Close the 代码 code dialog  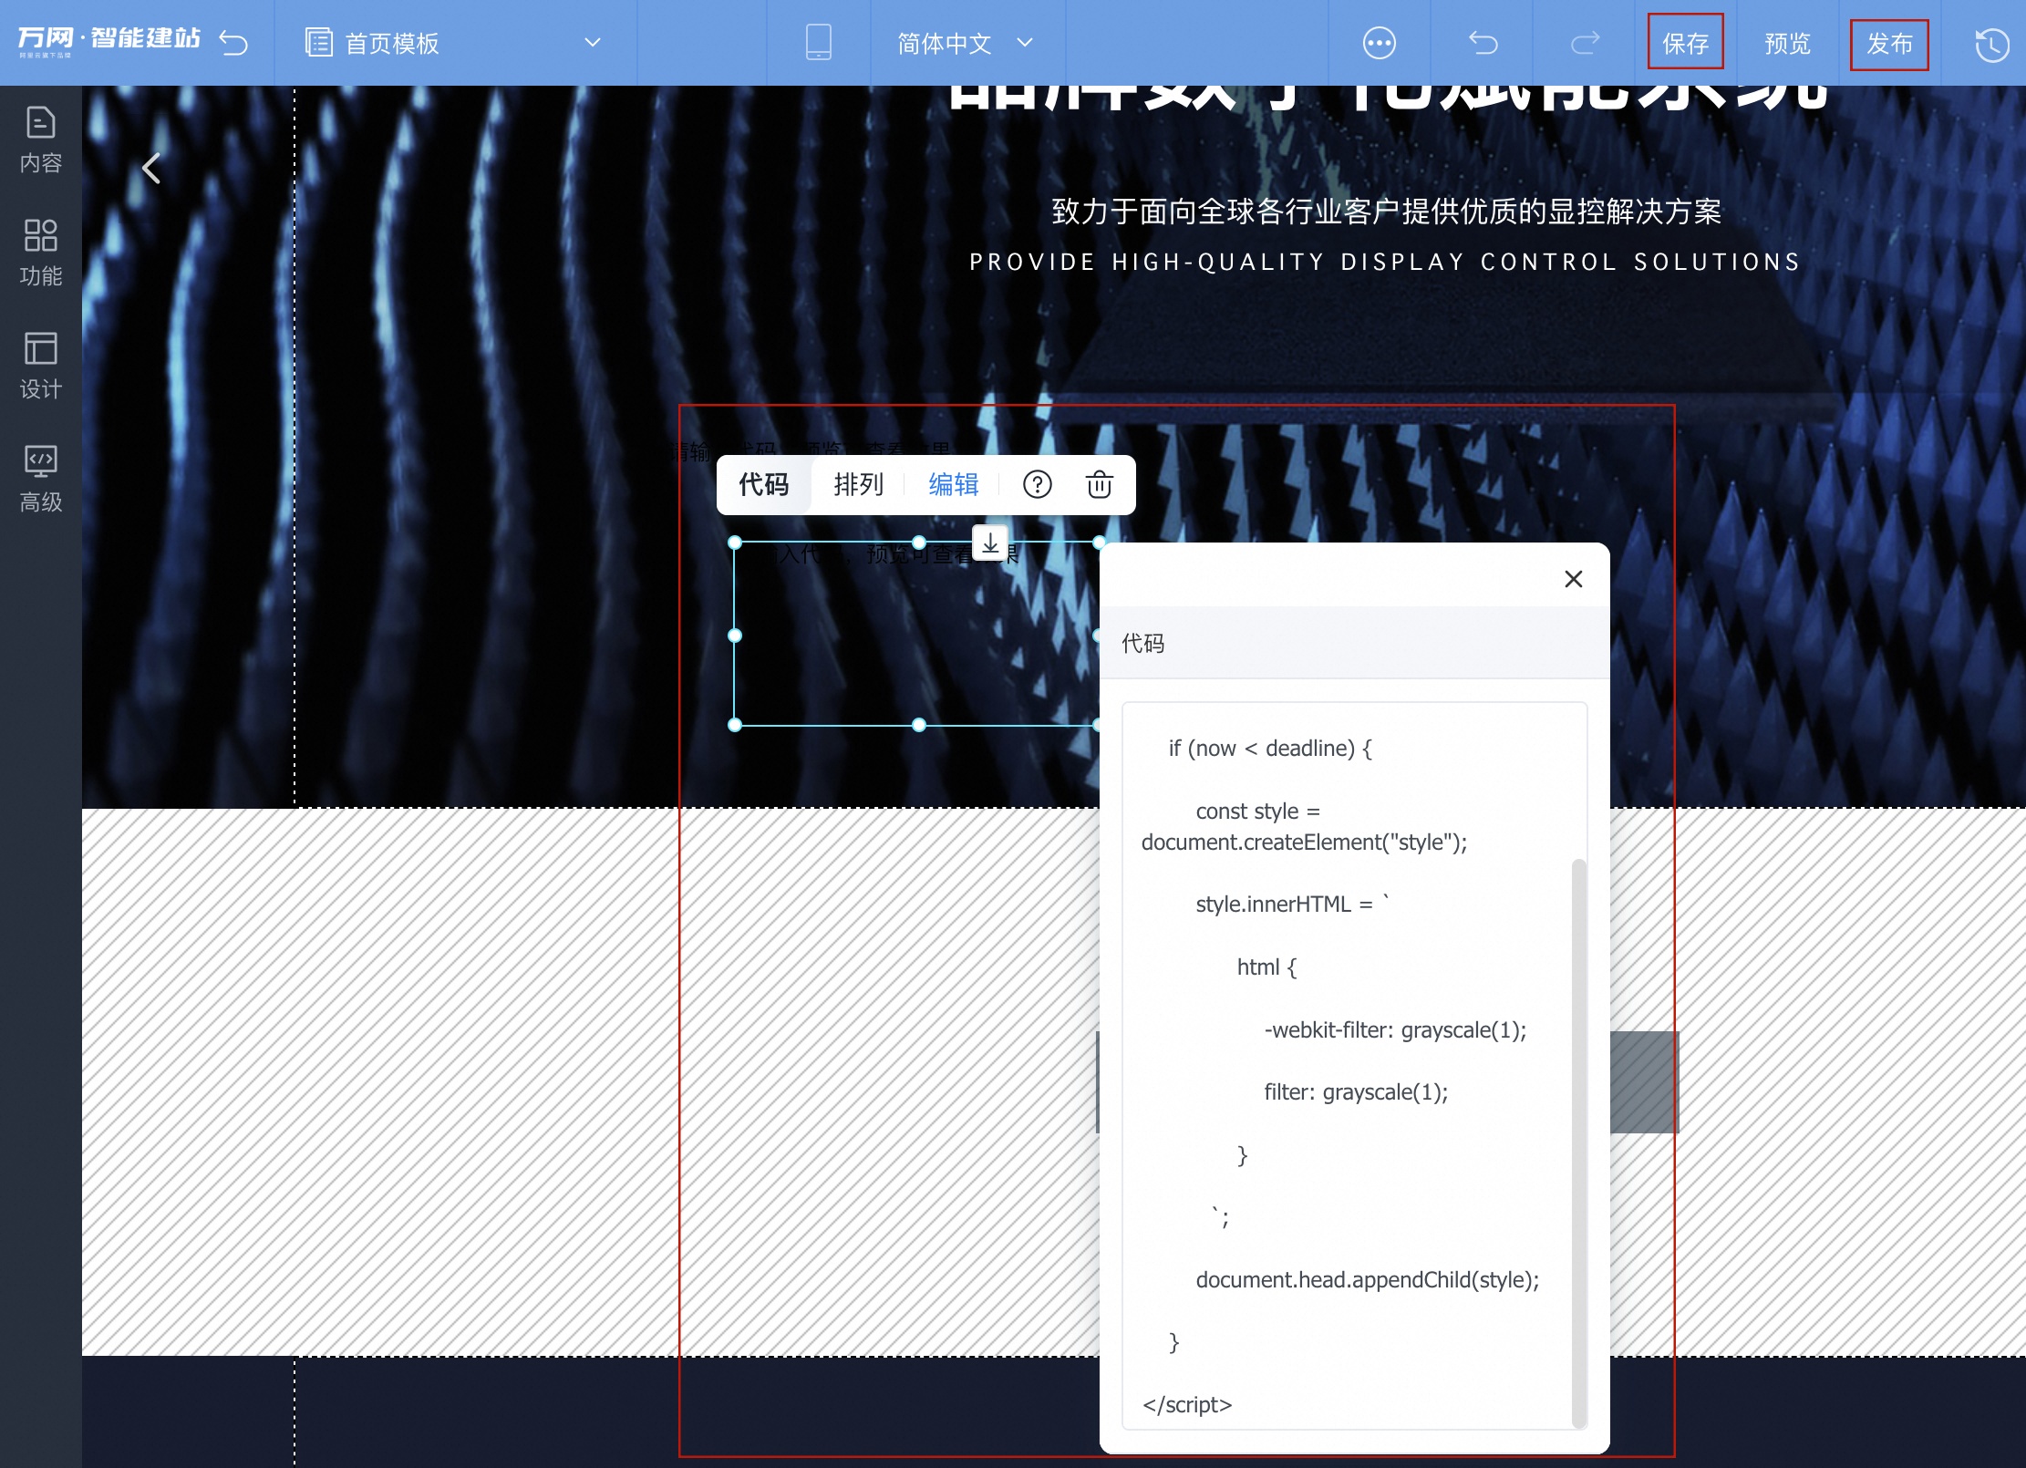pos(1573,579)
